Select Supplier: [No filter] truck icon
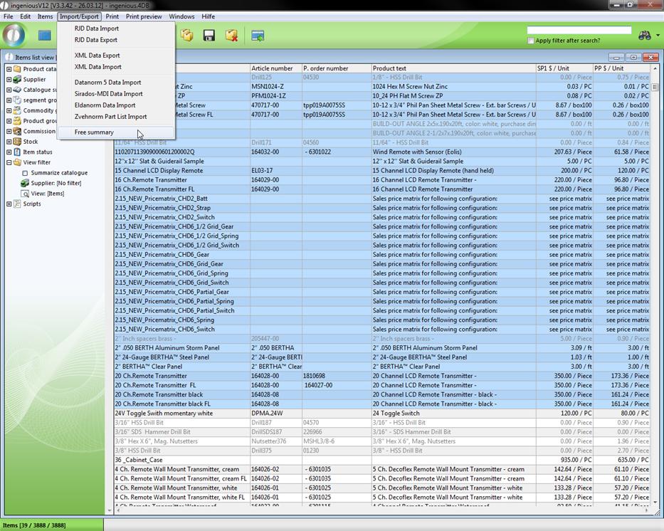Image resolution: width=664 pixels, height=531 pixels. 25,183
